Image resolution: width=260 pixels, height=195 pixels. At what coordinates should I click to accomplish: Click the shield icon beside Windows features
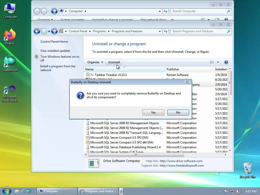tap(37, 57)
